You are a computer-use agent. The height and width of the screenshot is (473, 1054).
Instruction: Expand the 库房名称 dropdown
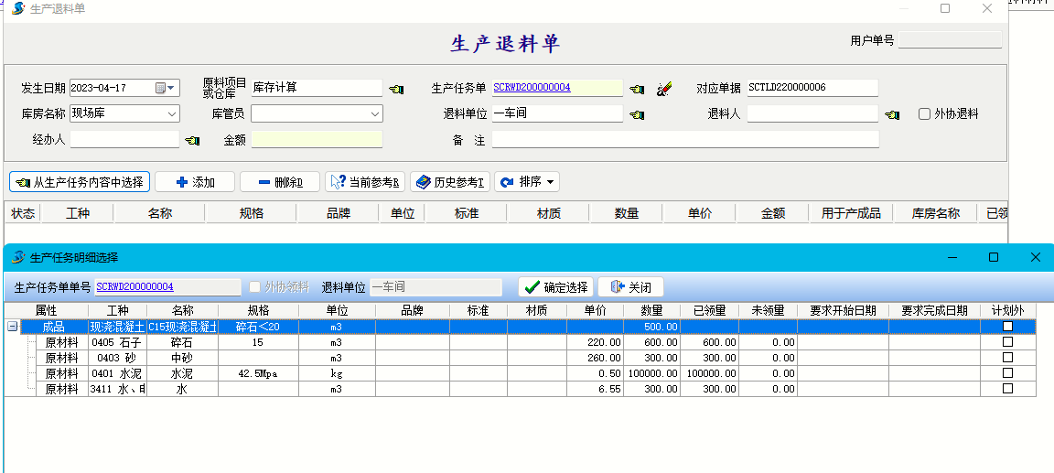tap(172, 114)
